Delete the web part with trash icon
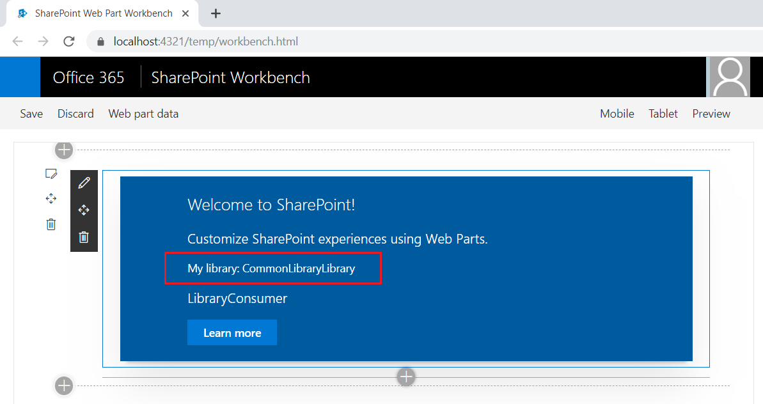 pos(84,237)
